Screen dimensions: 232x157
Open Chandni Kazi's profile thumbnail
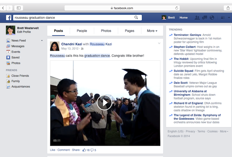(55, 46)
